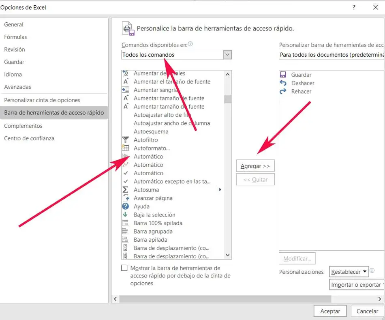Open the Avanzadas options category
The width and height of the screenshot is (385, 320).
tap(54, 87)
